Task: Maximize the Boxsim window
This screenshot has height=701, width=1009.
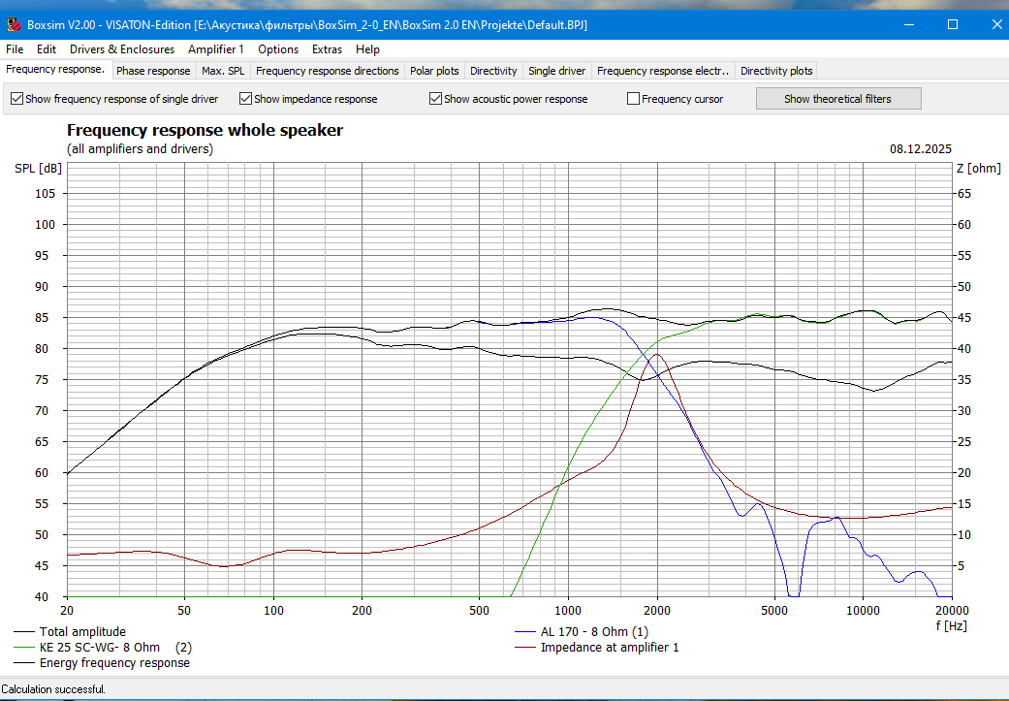Action: [x=953, y=24]
